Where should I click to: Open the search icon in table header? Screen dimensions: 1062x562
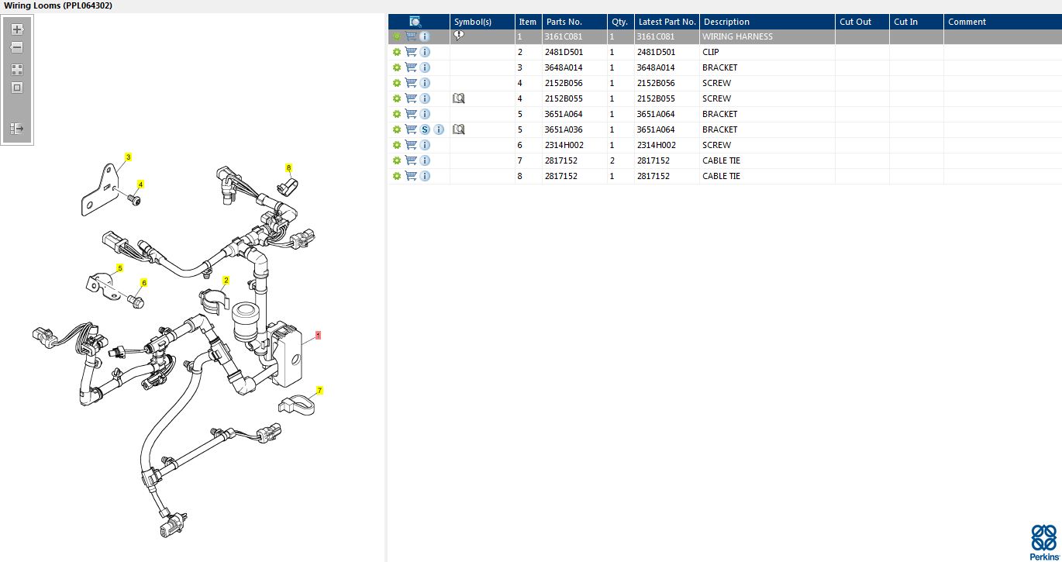(x=415, y=22)
